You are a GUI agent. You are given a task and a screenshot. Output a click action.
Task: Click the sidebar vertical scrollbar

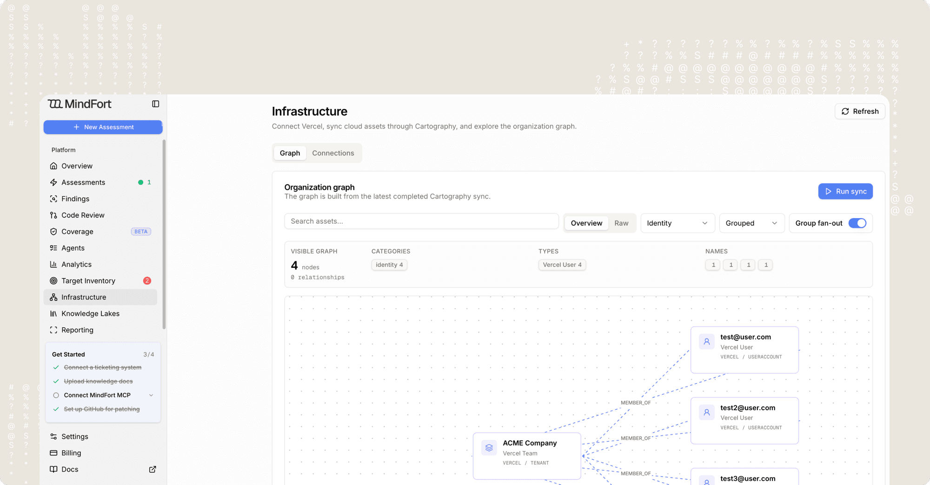164,234
